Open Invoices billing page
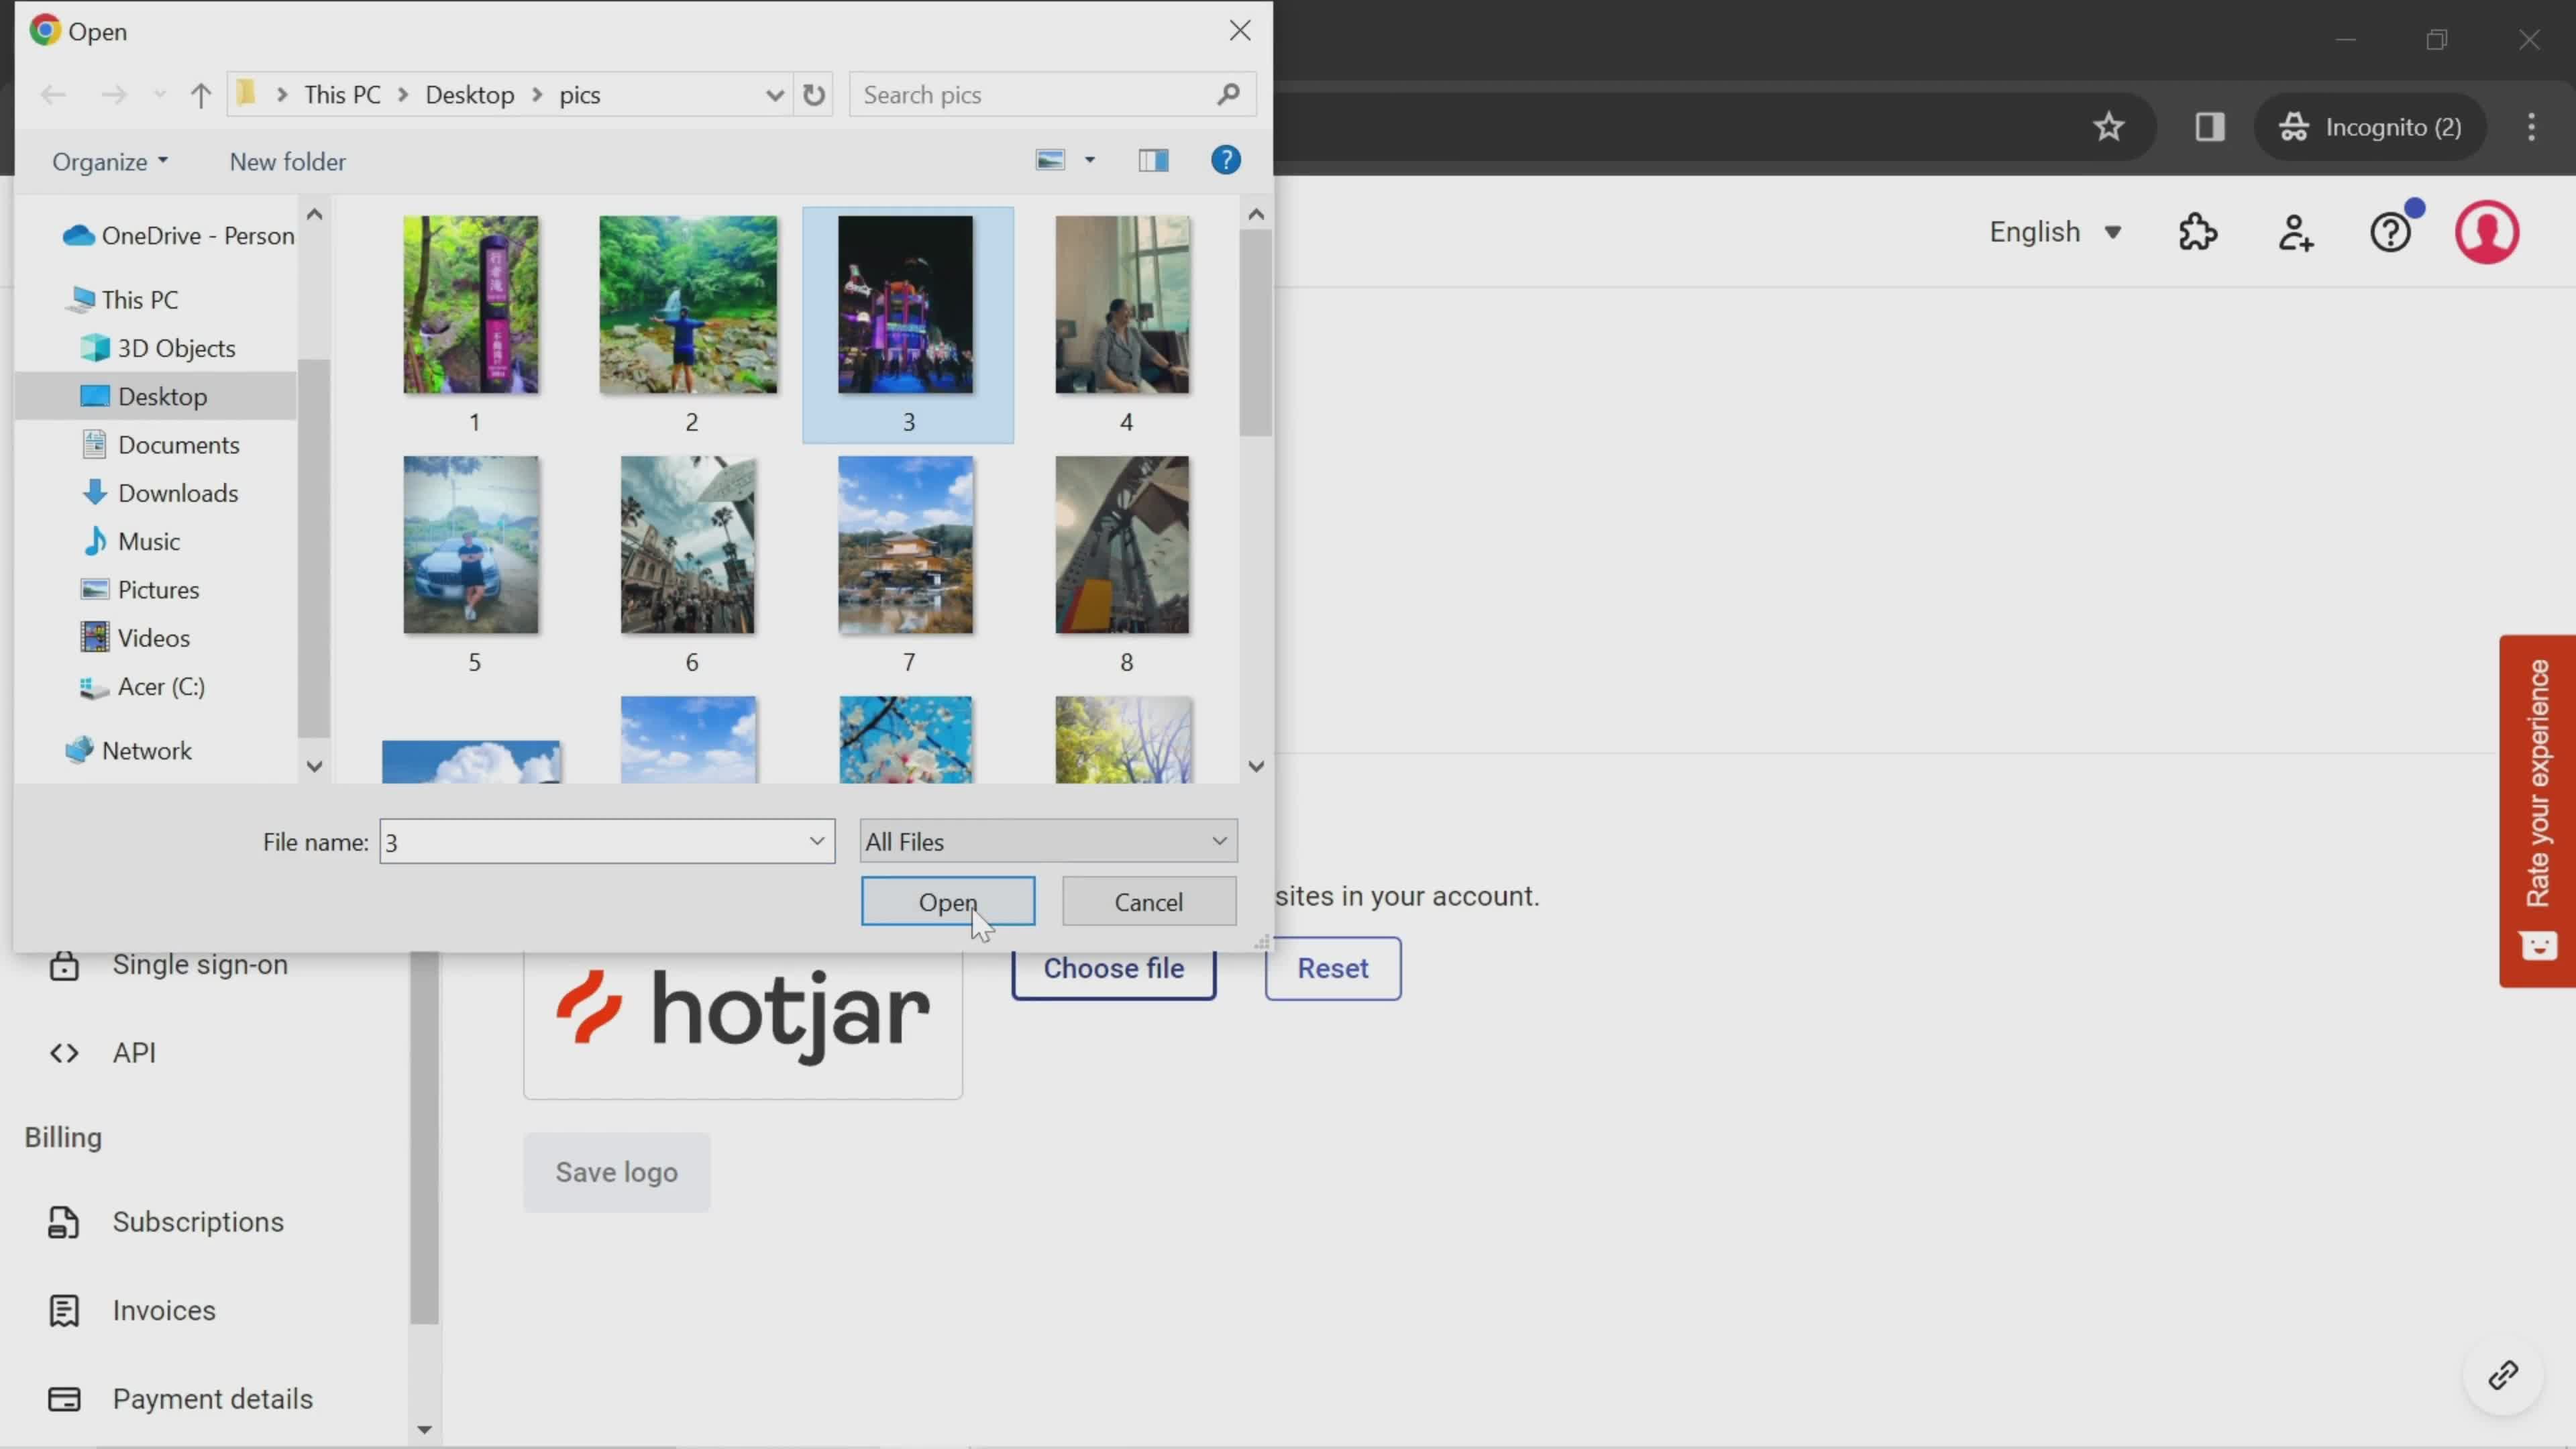The image size is (2576, 1449). [x=132, y=1310]
